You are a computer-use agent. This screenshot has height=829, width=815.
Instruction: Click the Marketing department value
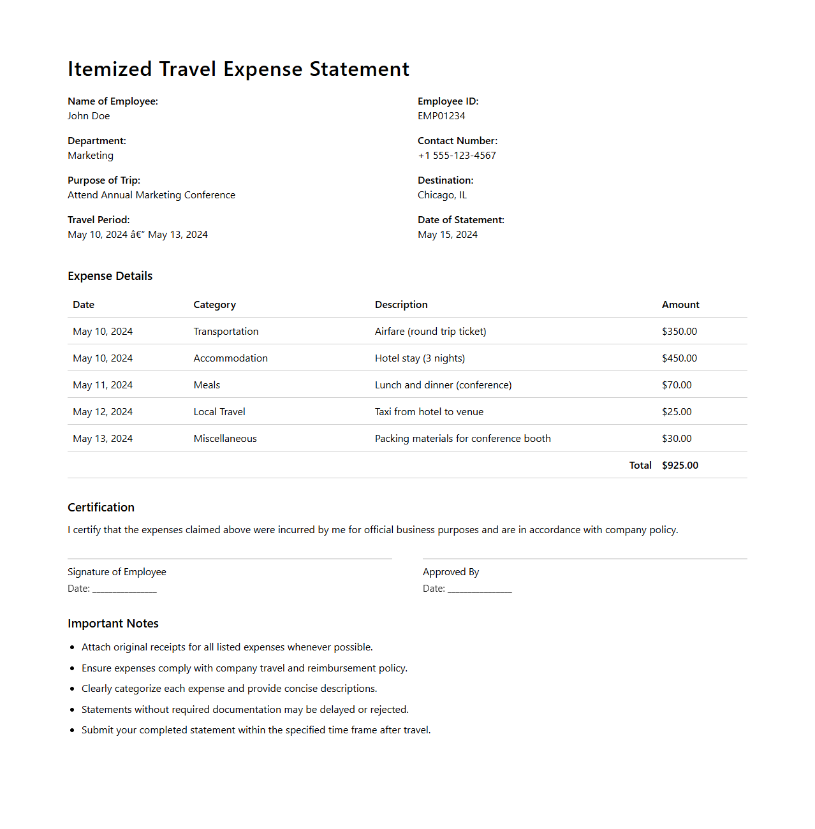pos(91,156)
